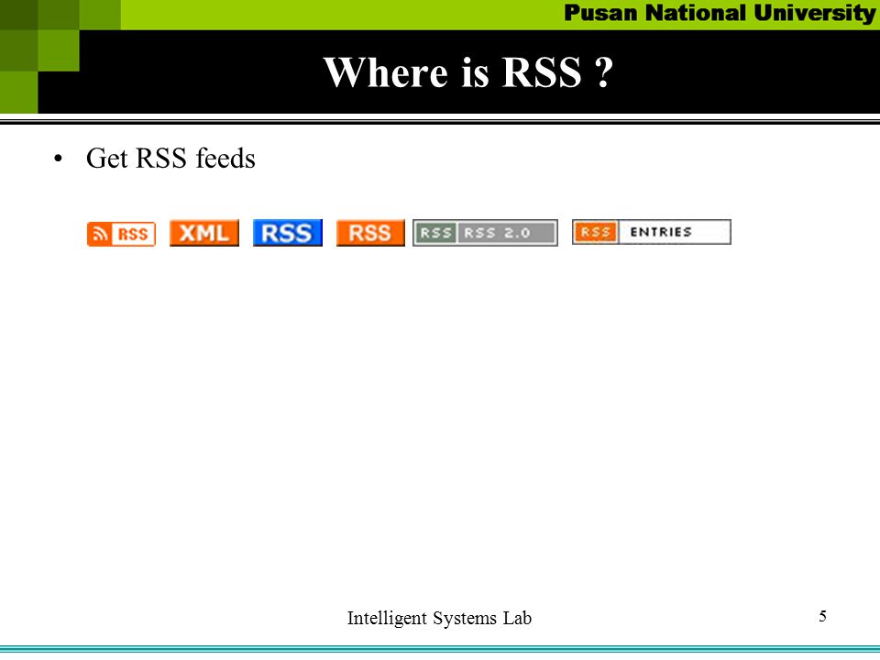The width and height of the screenshot is (880, 660).
Task: Select the 'Where is RSS ?' title
Action: coord(468,72)
